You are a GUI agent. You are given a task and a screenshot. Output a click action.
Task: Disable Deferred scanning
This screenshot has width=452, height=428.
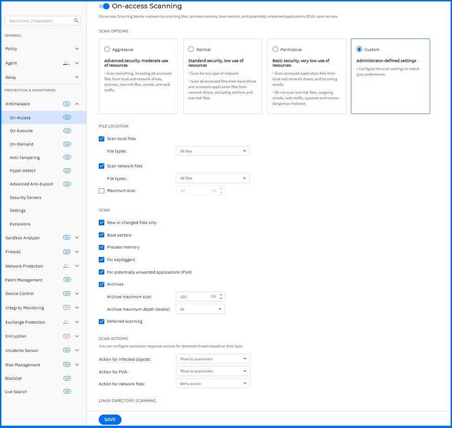coord(102,321)
